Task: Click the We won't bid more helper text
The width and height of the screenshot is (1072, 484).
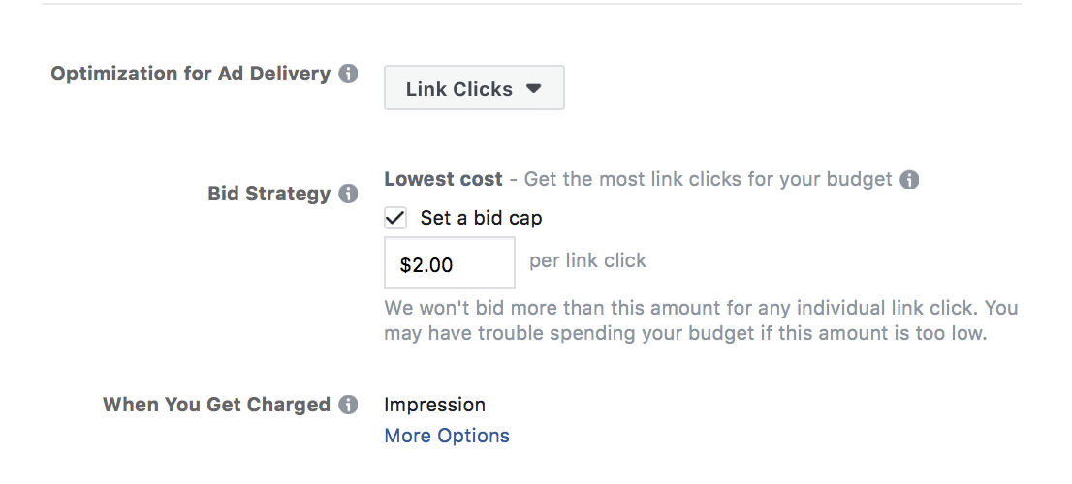Action: [701, 309]
